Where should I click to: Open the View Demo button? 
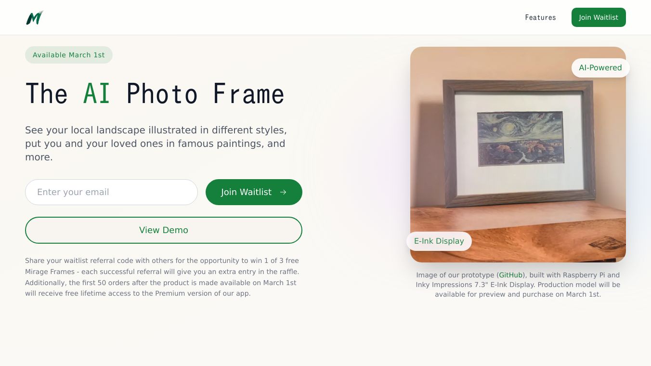[x=164, y=230]
